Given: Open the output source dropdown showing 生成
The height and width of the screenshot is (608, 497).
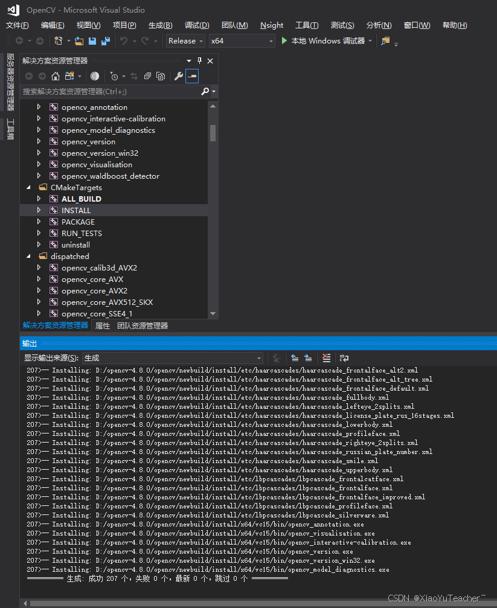Looking at the screenshot, I should (173, 358).
